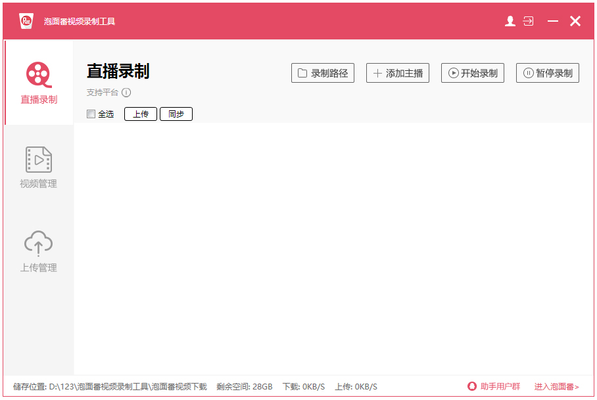The image size is (597, 400).
Task: Open the 视频管理 sidebar section
Action: (39, 167)
